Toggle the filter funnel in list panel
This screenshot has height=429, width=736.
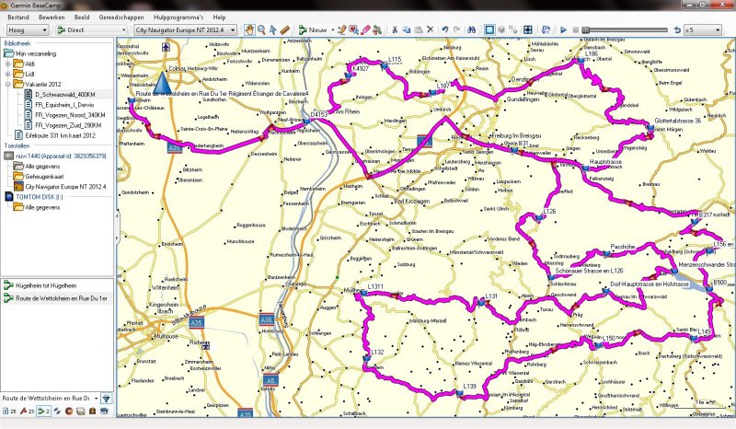pyautogui.click(x=106, y=398)
